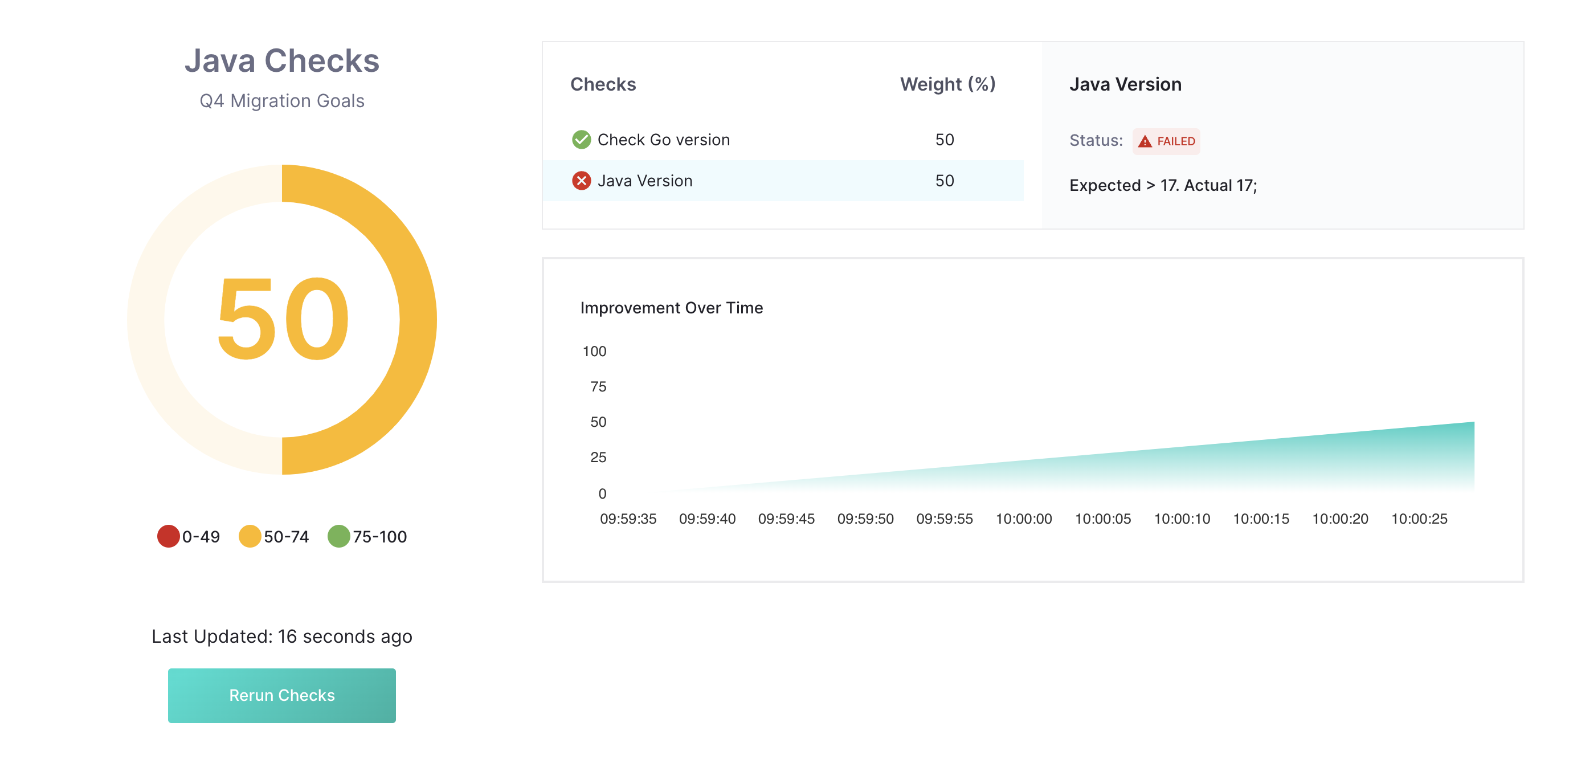Click the red X icon beside Java Version
Image resolution: width=1569 pixels, height=759 pixels.
[x=581, y=181]
